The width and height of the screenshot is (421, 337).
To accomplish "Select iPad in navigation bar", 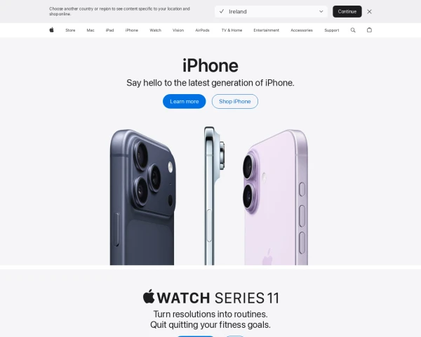I will [x=110, y=30].
